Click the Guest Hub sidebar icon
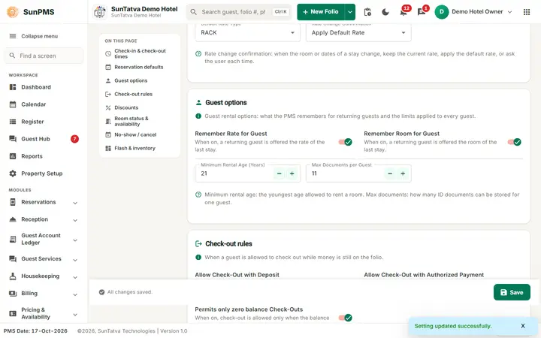Viewport: 541px width, 338px height. (x=13, y=139)
